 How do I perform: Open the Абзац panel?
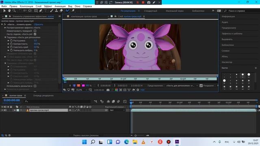[x=225, y=56]
